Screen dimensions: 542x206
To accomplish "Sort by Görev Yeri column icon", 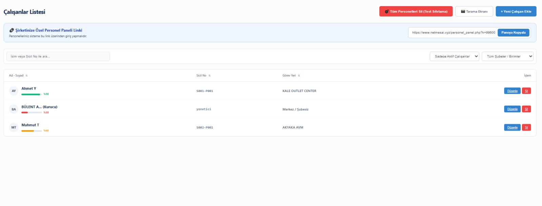I will coord(299,75).
